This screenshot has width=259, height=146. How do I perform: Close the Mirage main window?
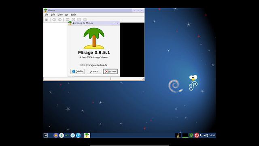142,11
